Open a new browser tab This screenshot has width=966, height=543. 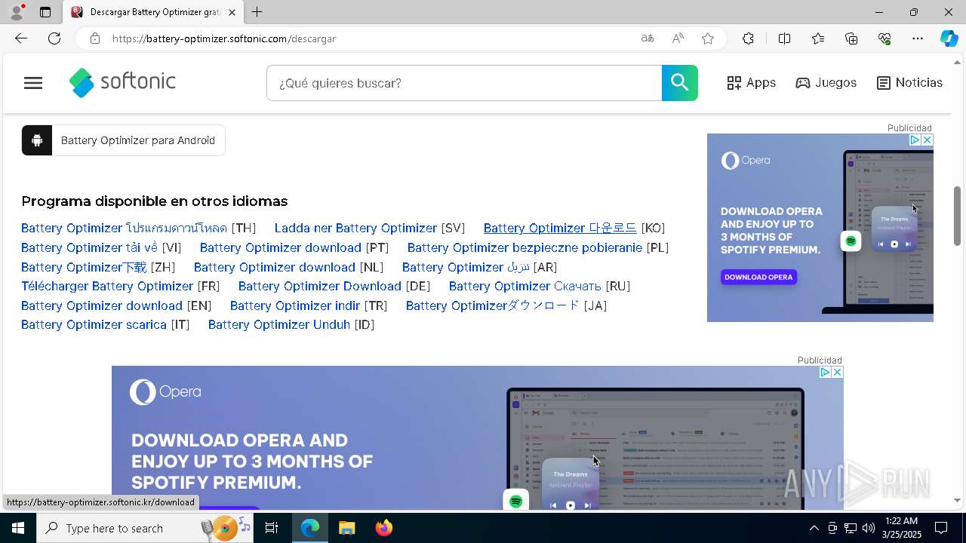[257, 12]
